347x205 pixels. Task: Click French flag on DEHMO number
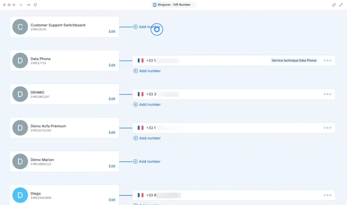click(x=141, y=94)
